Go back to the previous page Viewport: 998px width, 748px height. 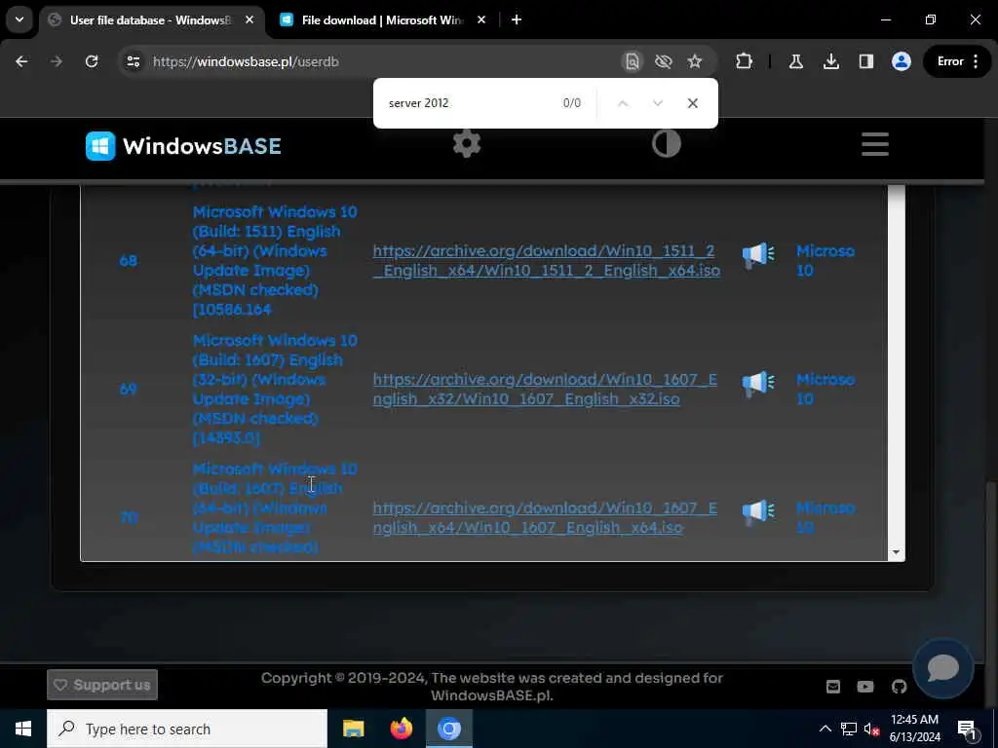tap(21, 61)
